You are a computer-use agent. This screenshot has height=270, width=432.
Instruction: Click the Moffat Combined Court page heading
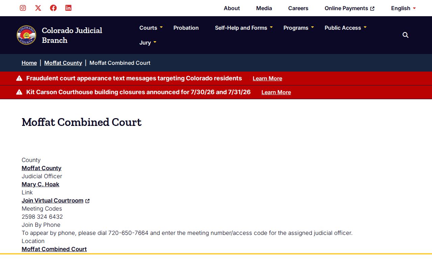point(81,122)
